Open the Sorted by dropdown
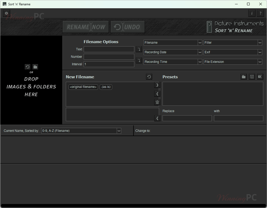 pos(119,131)
